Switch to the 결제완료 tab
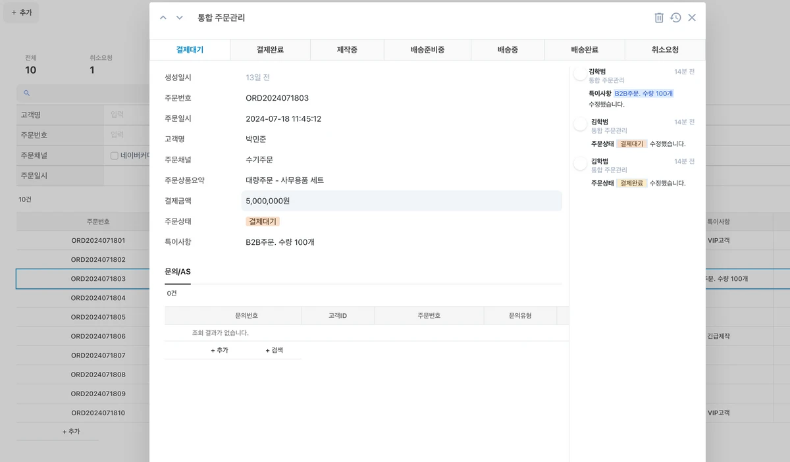The image size is (790, 462). (270, 49)
